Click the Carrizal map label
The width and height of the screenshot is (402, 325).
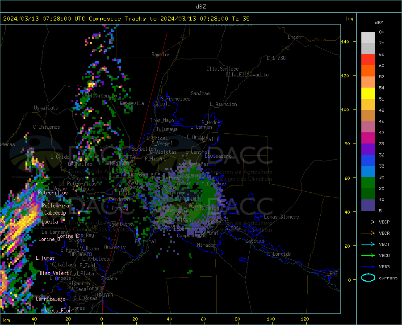146,241
